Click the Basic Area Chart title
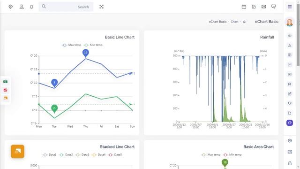The image size is (300, 169). 258,147
